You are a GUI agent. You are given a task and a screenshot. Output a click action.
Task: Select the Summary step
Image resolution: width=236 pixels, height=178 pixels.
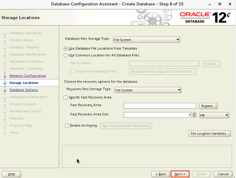click(x=17, y=119)
